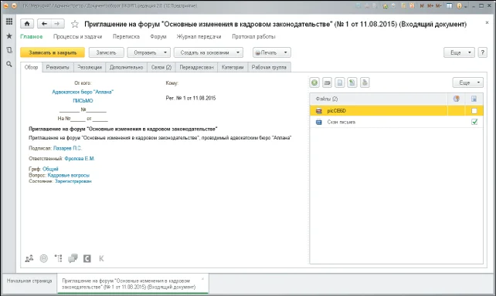Open Протокол работы section
The image size is (496, 296).
pyautogui.click(x=253, y=36)
